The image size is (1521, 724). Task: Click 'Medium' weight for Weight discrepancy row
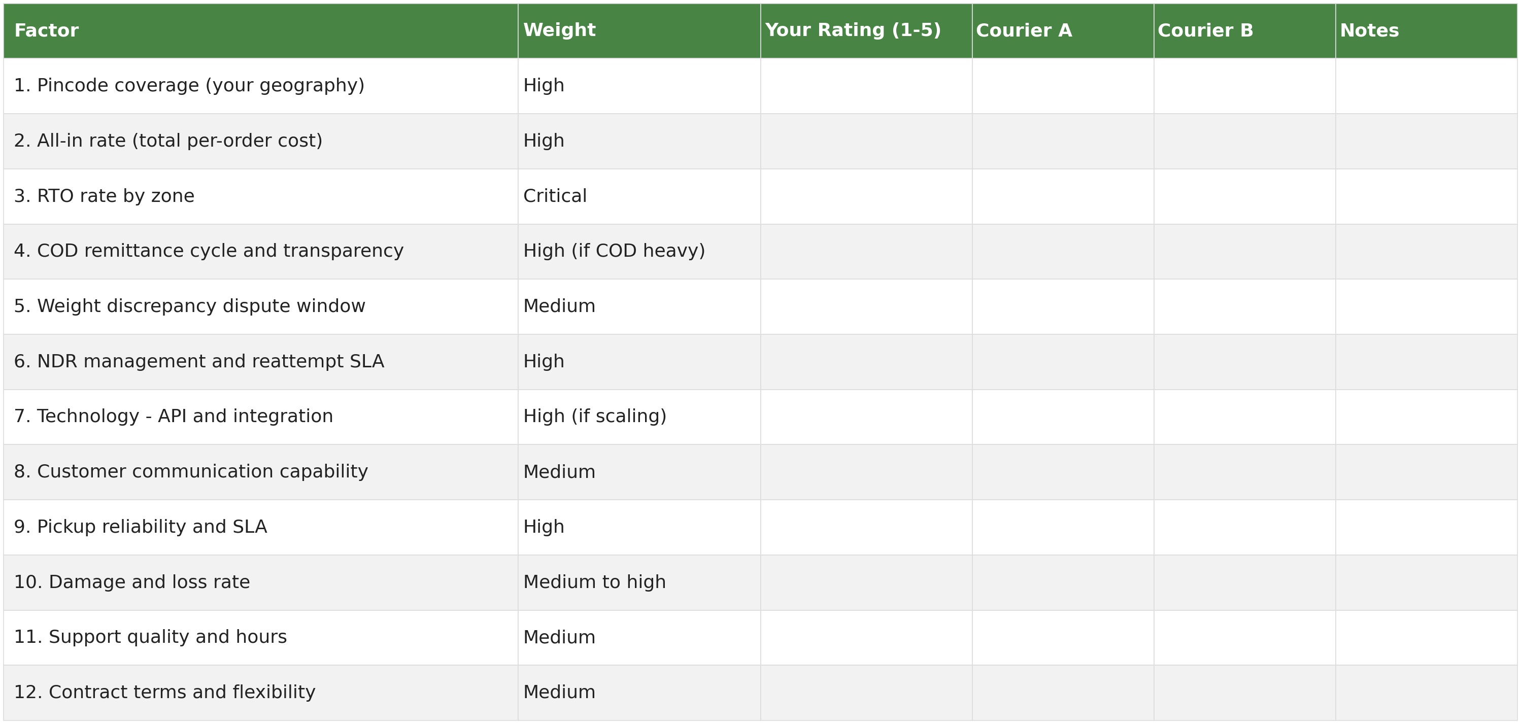[x=639, y=307]
